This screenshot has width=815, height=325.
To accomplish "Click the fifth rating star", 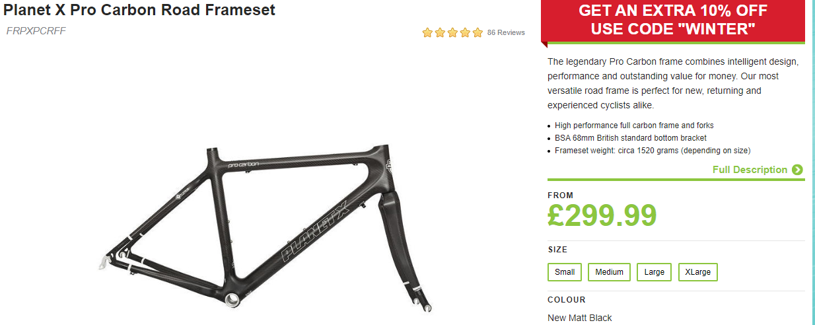I will click(x=478, y=32).
